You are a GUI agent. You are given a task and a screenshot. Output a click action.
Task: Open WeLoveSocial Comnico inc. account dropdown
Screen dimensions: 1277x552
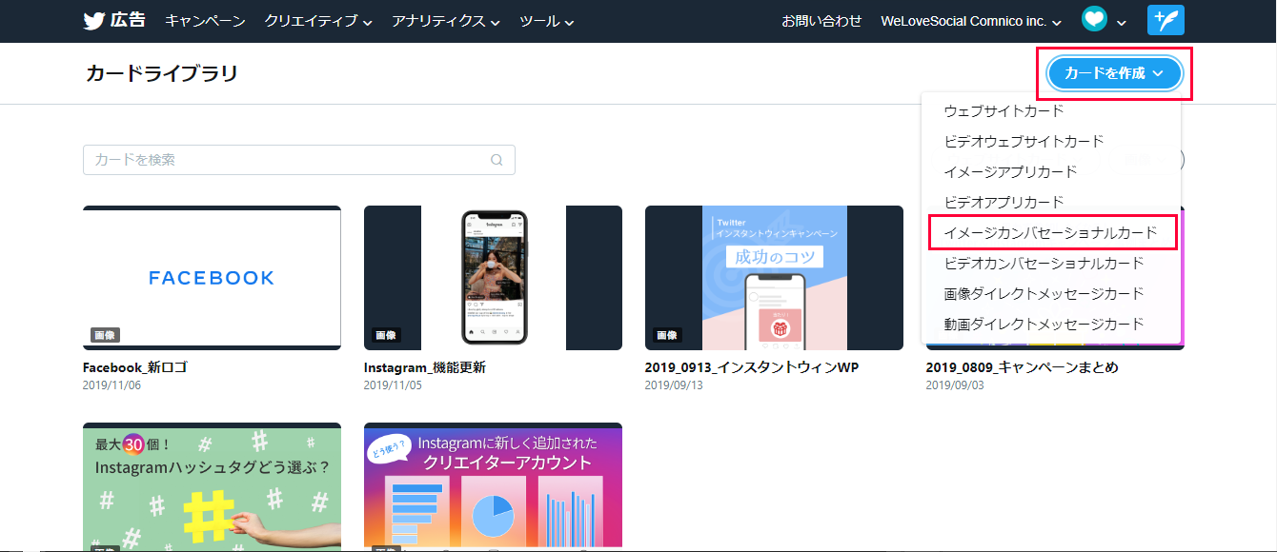pos(971,21)
